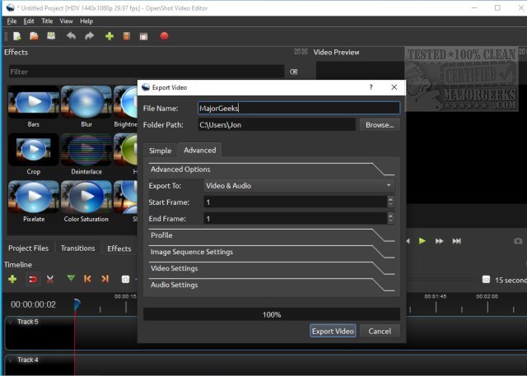Click the New Project toolbar icon
527x376 pixels.
16,36
